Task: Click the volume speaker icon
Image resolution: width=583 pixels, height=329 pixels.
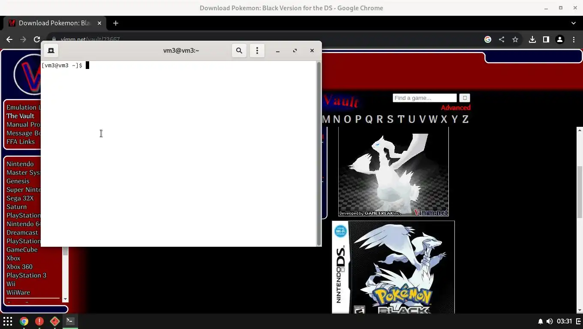Action: (x=550, y=321)
